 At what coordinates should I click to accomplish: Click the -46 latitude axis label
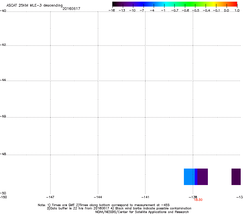coord(3,116)
